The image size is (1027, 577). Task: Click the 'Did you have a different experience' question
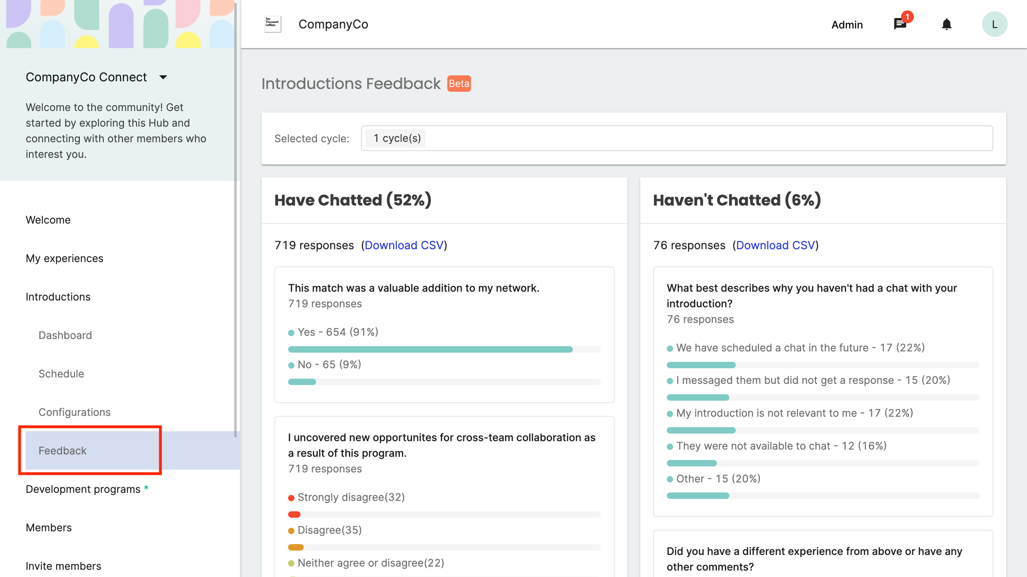814,559
